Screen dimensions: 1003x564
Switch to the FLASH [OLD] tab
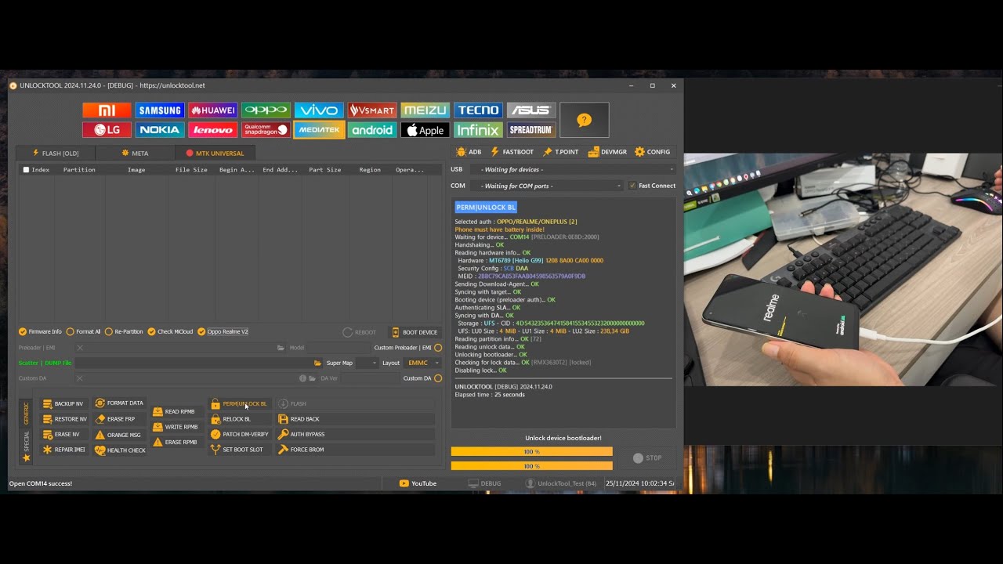tap(56, 153)
